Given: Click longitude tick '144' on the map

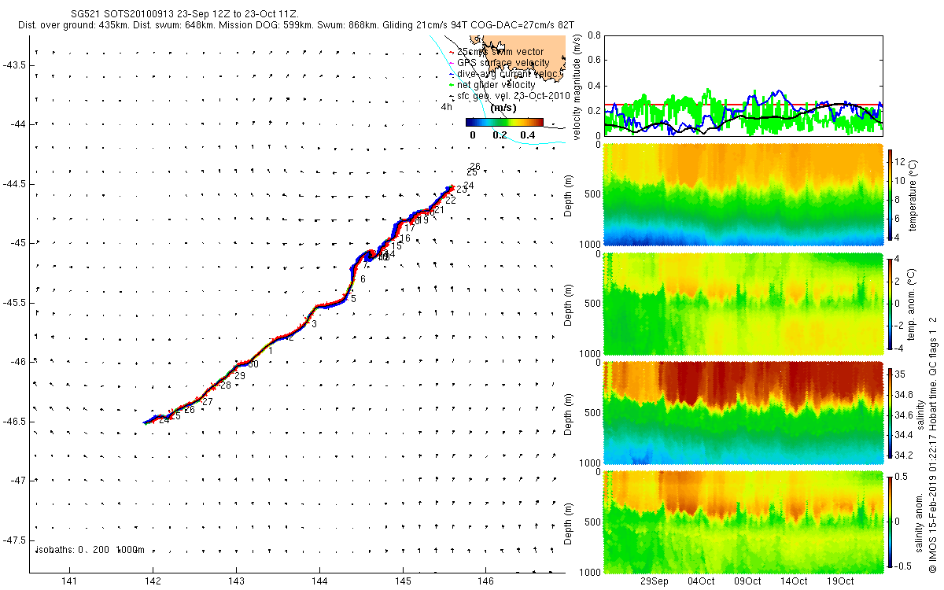Looking at the screenshot, I should [319, 581].
